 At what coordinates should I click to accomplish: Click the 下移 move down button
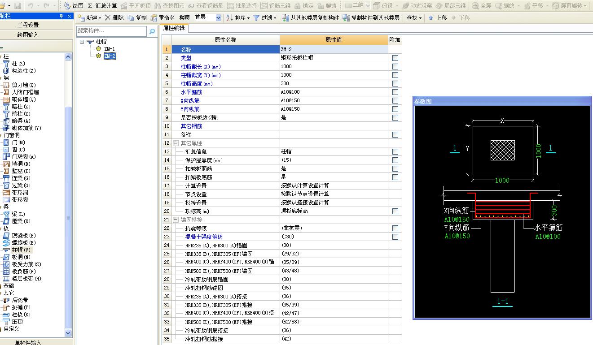[x=461, y=18]
